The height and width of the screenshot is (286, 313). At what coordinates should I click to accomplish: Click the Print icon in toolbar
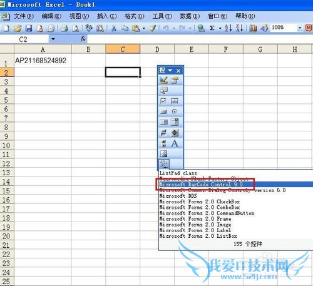point(64,28)
